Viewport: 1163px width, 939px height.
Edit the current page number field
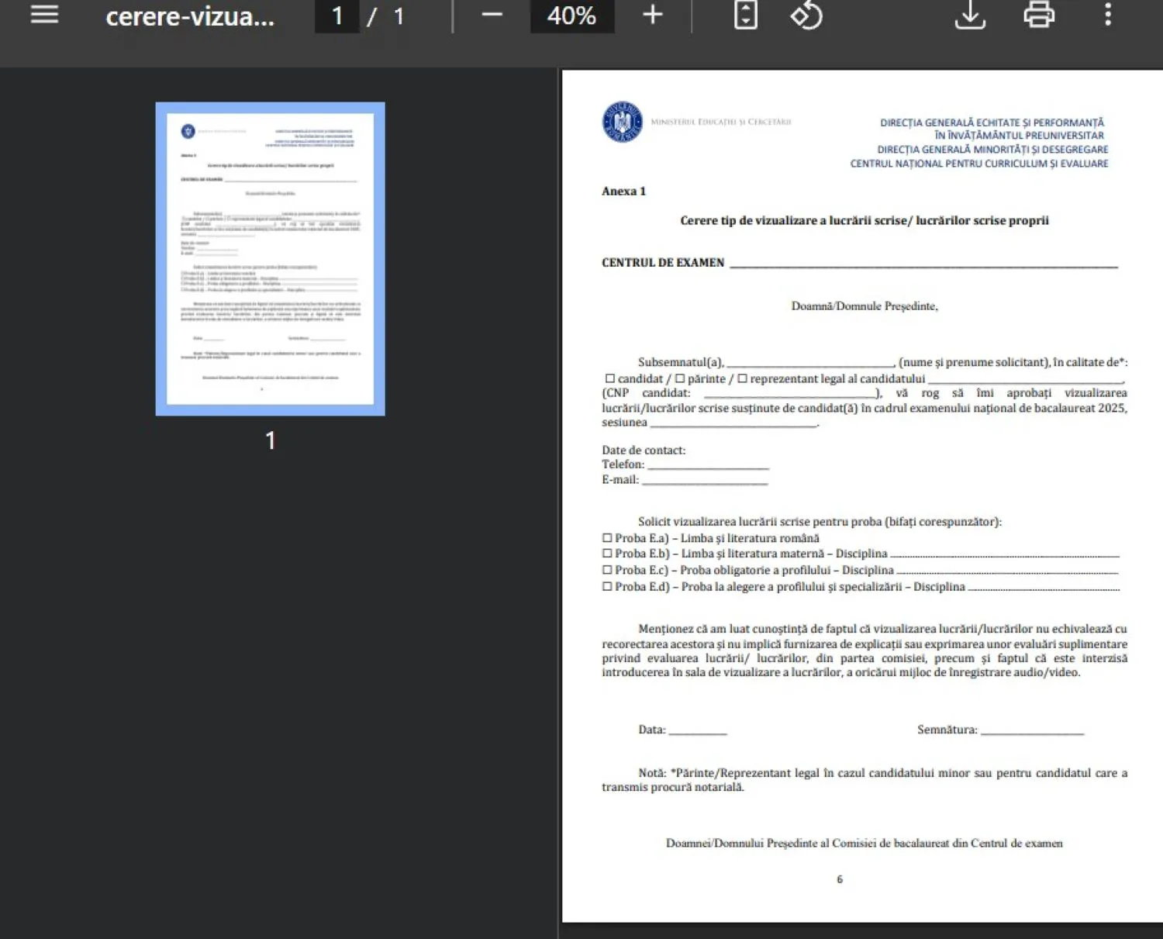click(337, 16)
